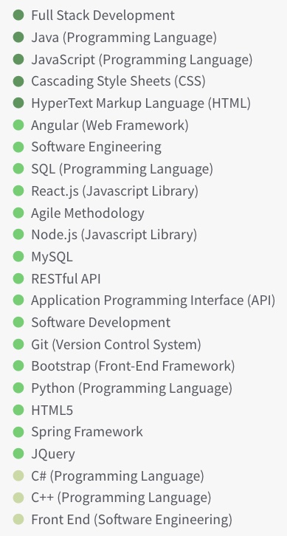Open HyperText Markup Language (HTML) skill

[x=141, y=103]
